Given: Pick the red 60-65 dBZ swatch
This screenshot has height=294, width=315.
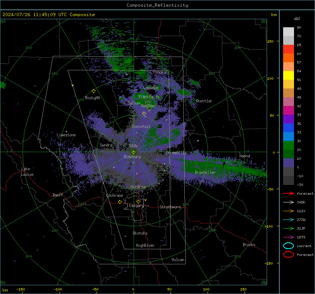Looking at the screenshot, I should click(x=288, y=49).
